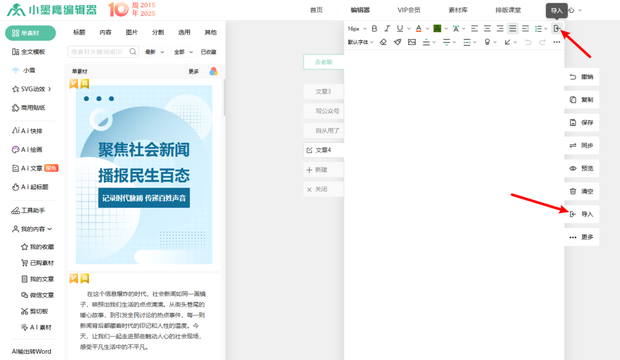Expand the 默认字体 font family dropdown

[x=361, y=42]
